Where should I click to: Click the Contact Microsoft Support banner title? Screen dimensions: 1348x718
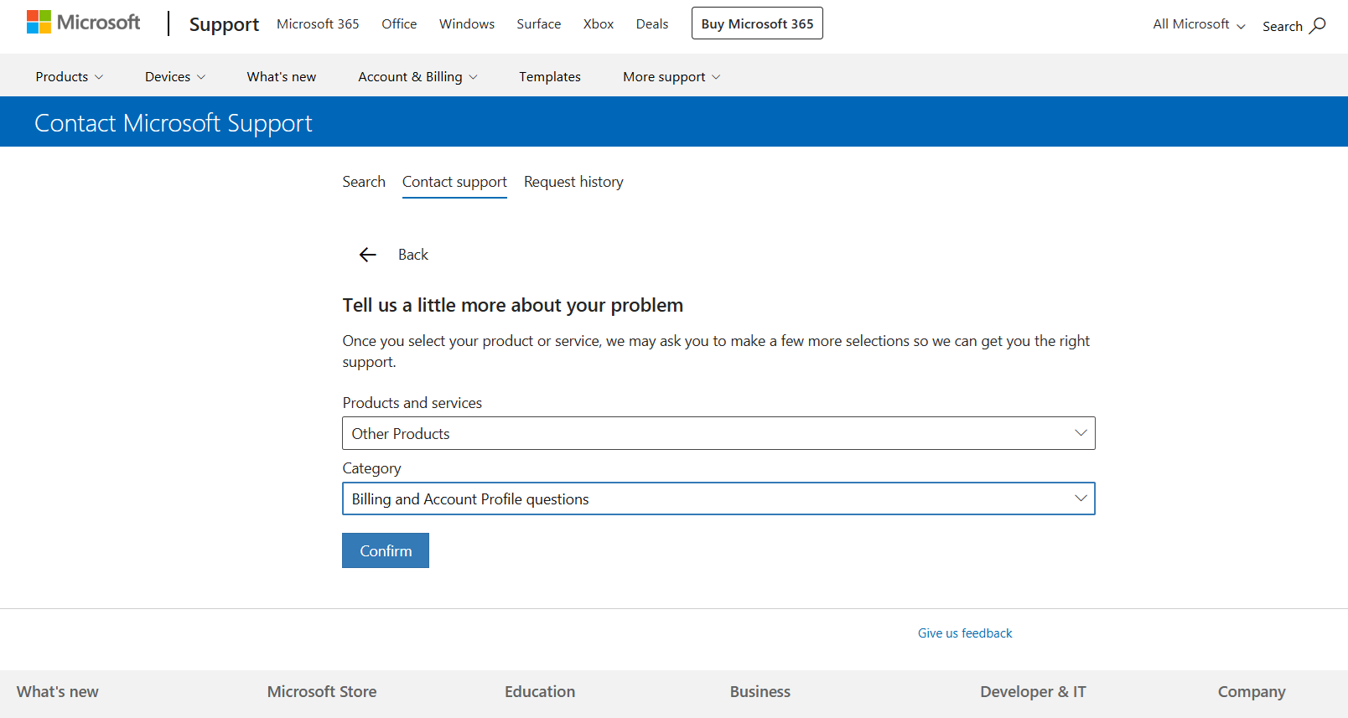[x=174, y=123]
